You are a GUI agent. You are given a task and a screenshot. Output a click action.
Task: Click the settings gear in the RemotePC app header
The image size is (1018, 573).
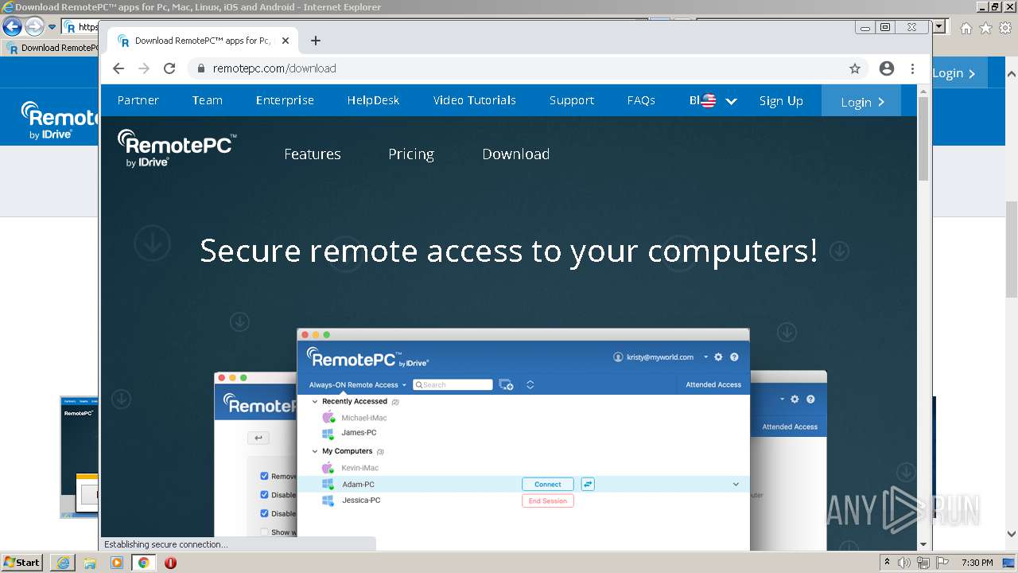[718, 357]
